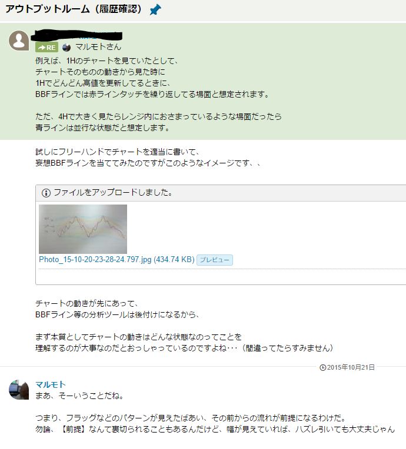Click the blue pin icon beside room title

pyautogui.click(x=155, y=10)
